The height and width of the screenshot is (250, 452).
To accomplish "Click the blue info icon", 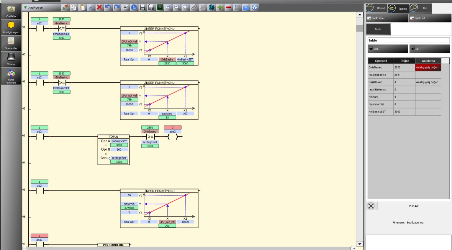I will [x=134, y=7].
